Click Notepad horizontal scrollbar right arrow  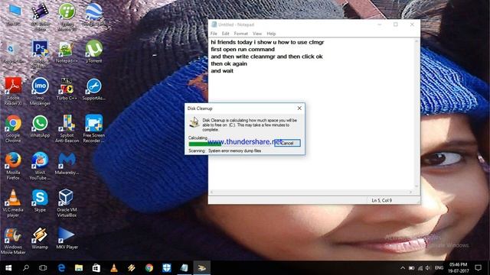coord(410,192)
